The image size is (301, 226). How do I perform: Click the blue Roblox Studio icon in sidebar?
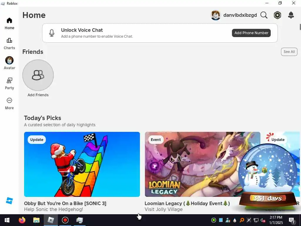point(9,201)
